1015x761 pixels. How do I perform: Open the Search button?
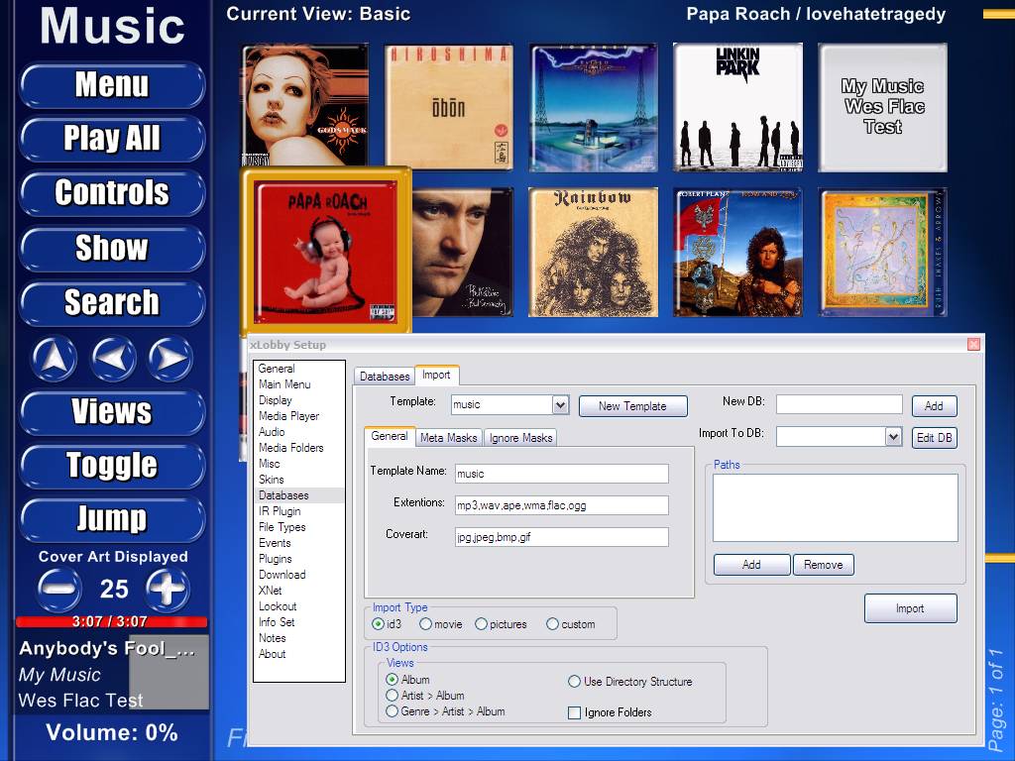(x=112, y=302)
